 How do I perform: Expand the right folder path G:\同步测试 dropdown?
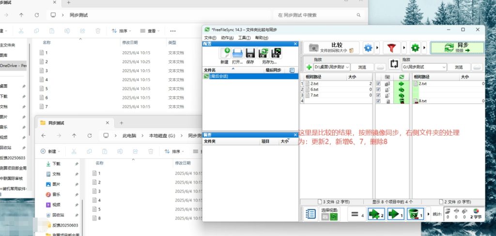443,67
